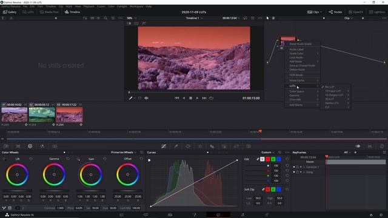Open the Gallery panel button
388x218 pixels.
click(x=10, y=12)
